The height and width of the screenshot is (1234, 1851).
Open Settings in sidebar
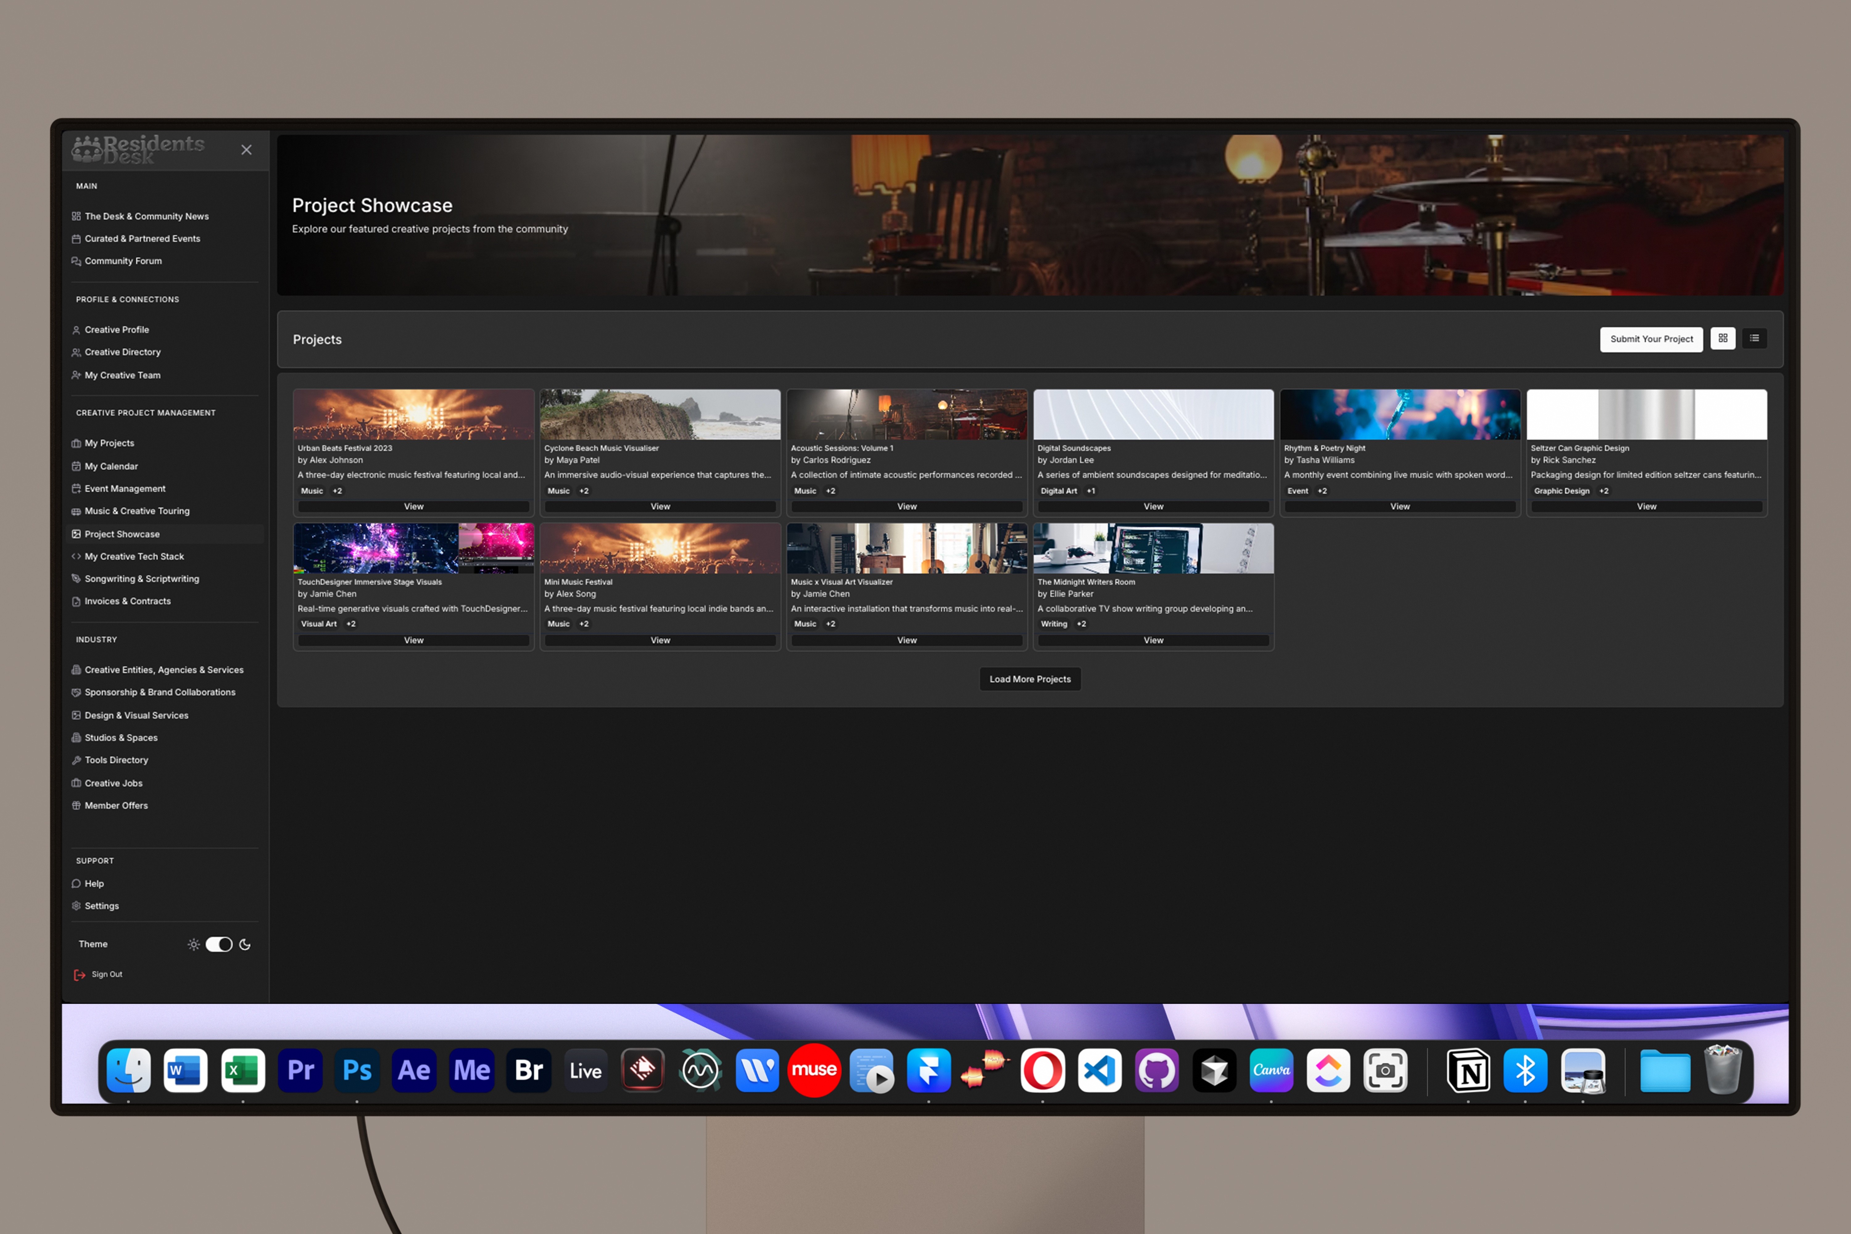tap(101, 906)
